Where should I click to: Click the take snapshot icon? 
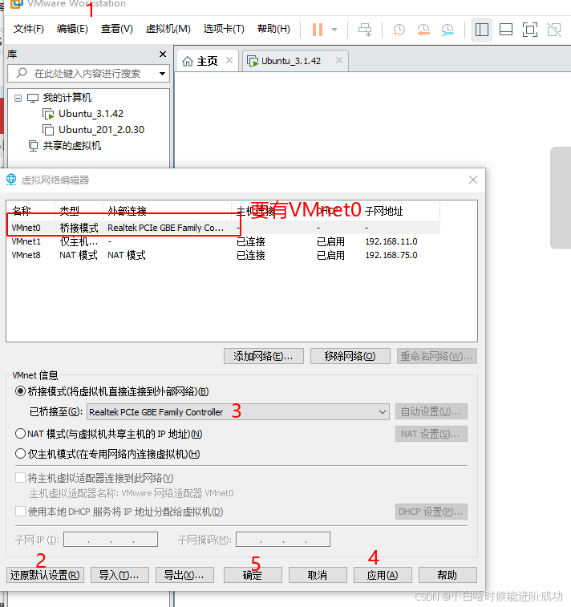pyautogui.click(x=399, y=30)
